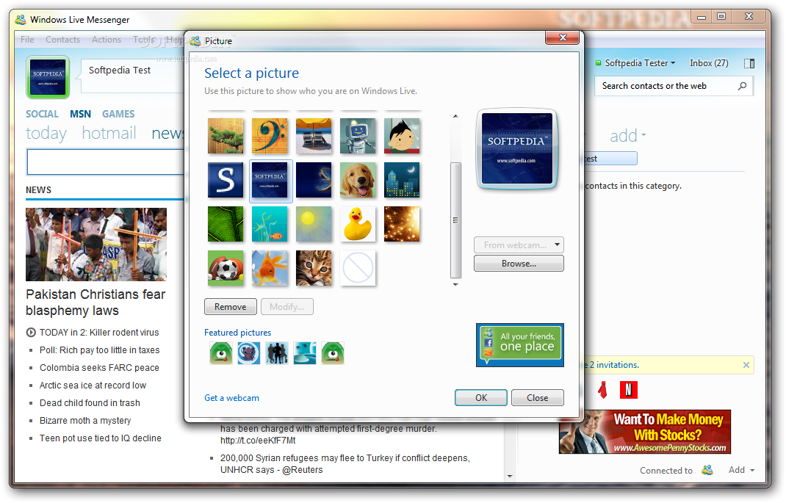Viewport: 786px width, 503px height.
Task: Choose the no-picture blank option
Action: pyautogui.click(x=358, y=268)
